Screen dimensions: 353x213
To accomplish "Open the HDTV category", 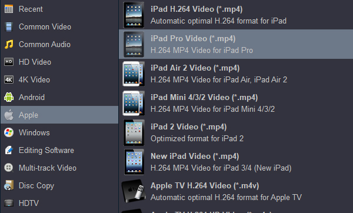I will [59, 203].
